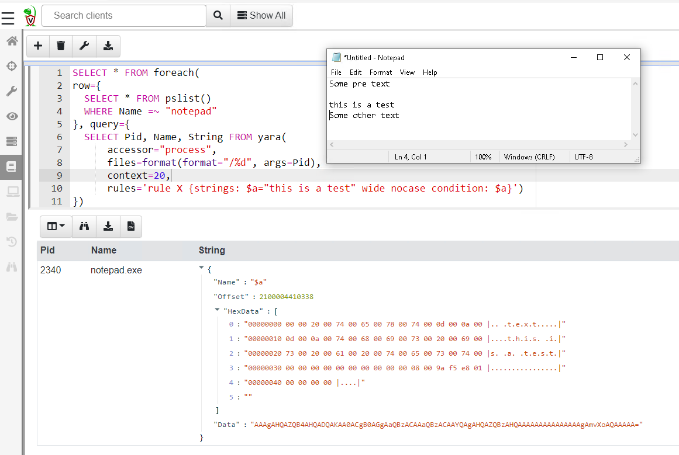
Task: Open the hamburger navigation menu
Action: tap(8, 18)
